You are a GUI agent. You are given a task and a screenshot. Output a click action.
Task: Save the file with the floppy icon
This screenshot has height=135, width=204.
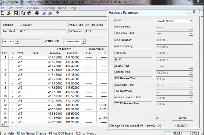16,13
